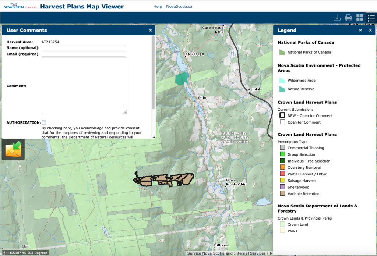Toggle the Legend list icon
Viewport: 377px width, 256px height.
tap(371, 18)
